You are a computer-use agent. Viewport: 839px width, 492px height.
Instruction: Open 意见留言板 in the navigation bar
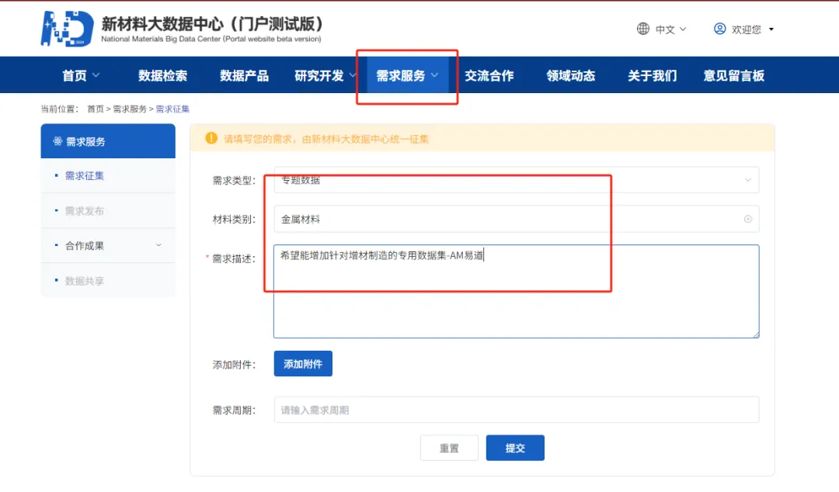click(733, 75)
